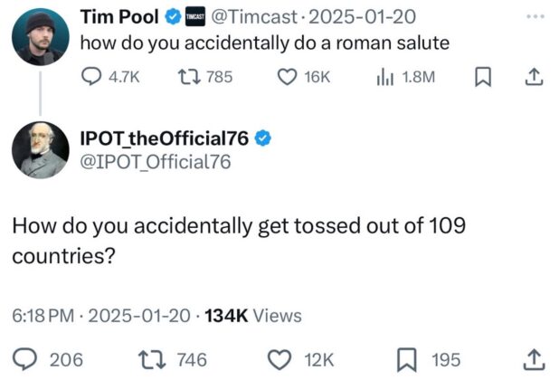
Task: Click the Tim Pool display name
Action: point(118,17)
